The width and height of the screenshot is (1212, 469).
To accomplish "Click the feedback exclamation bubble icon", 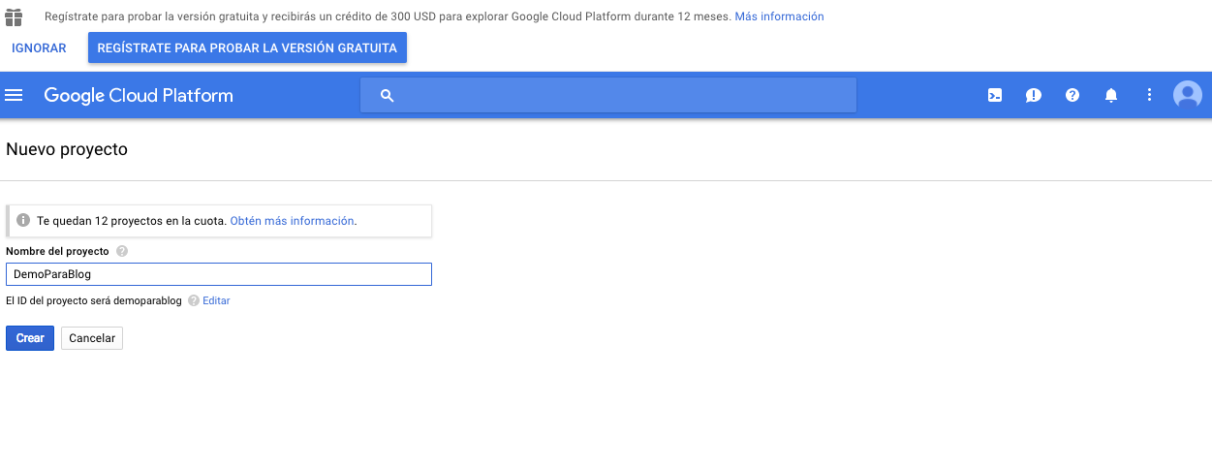I will 1033,95.
